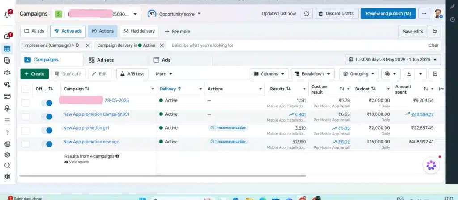Open the notifications bell icon

(x=7, y=15)
